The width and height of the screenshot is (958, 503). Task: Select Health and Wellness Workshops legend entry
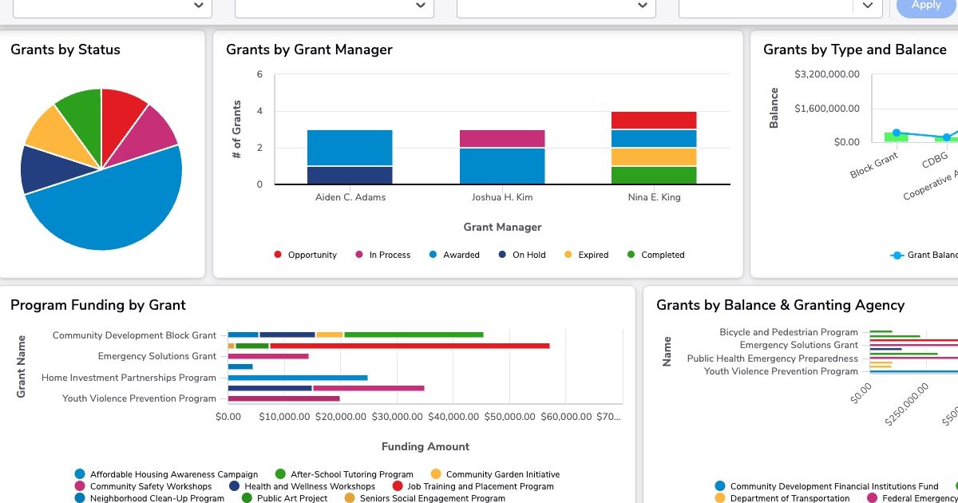click(302, 486)
